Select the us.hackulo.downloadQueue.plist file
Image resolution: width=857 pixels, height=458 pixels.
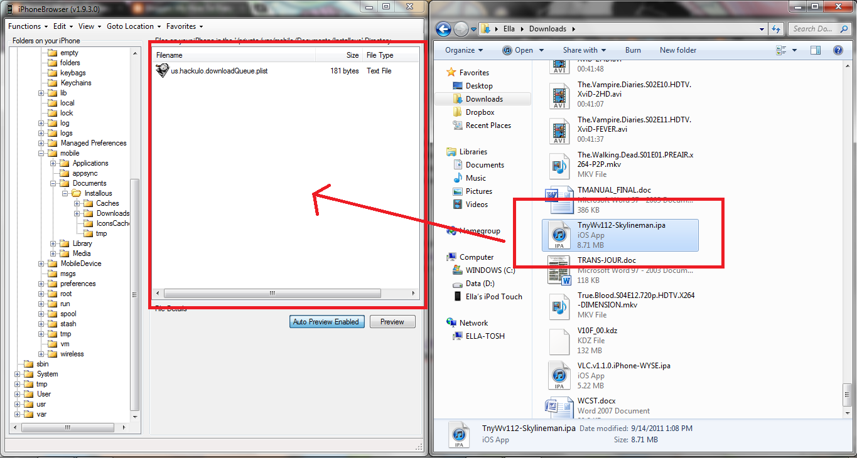click(x=219, y=71)
